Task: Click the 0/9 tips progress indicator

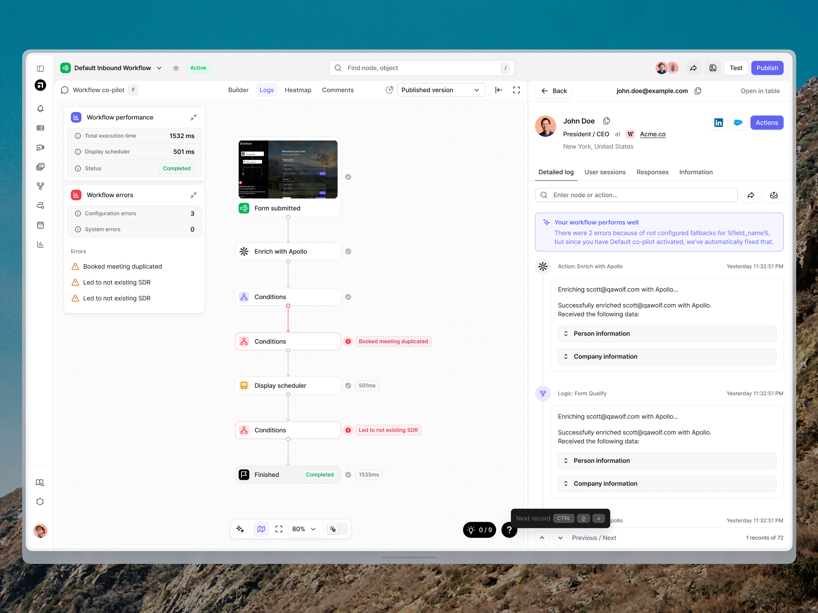Action: pyautogui.click(x=479, y=530)
